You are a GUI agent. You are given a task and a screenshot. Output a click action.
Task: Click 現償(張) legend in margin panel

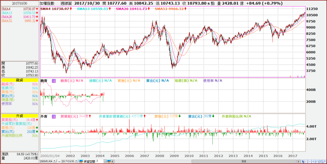pyautogui.click(x=186, y=81)
